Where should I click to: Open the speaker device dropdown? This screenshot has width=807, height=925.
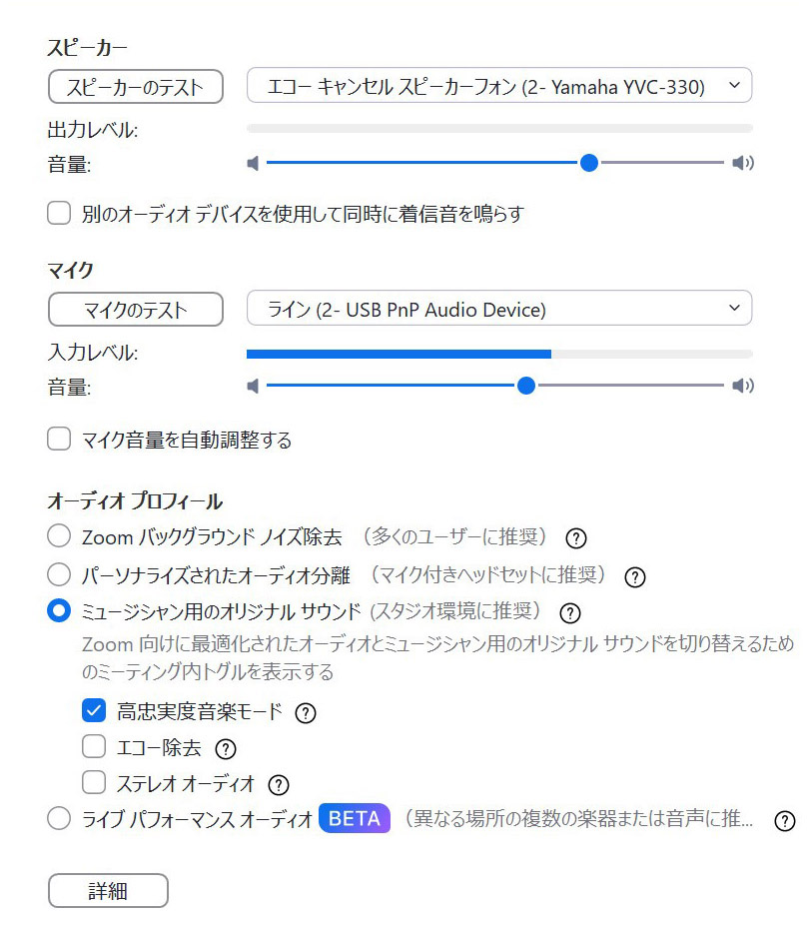(x=498, y=87)
